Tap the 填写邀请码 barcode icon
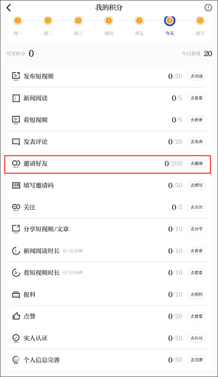 pos(16,186)
